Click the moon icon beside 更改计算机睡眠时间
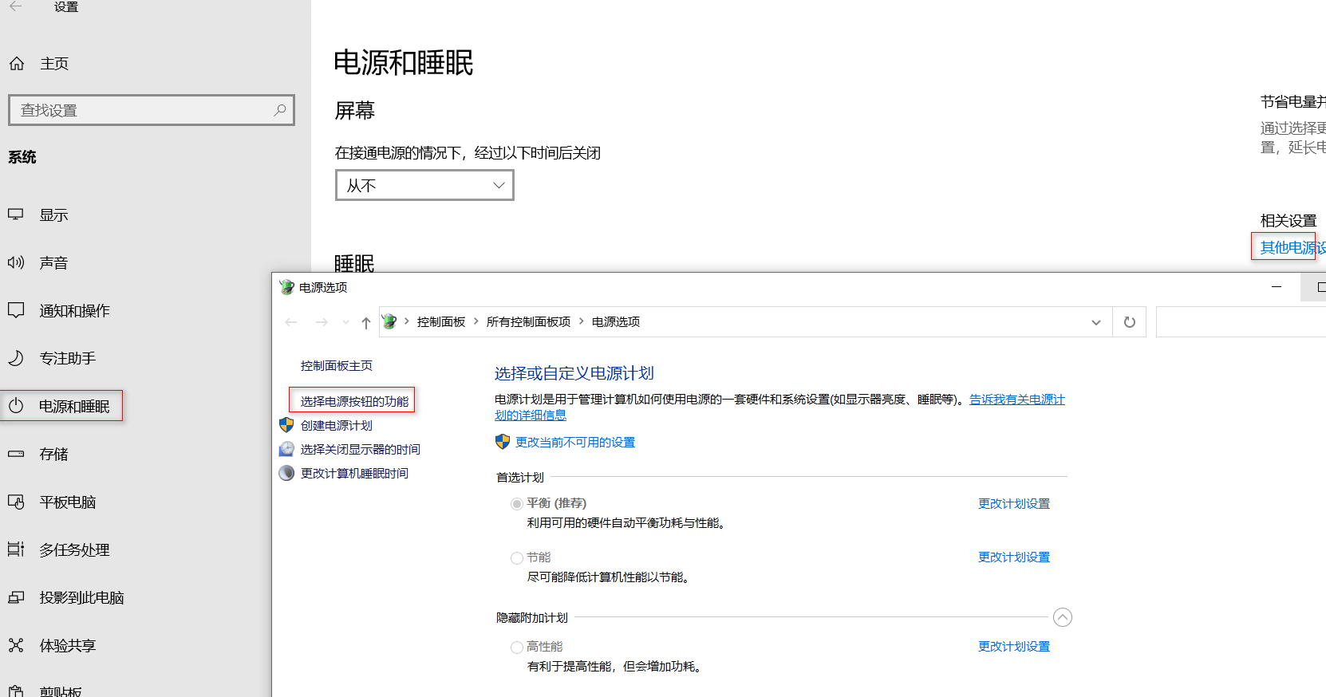Viewport: 1326px width, 697px height. tap(286, 473)
